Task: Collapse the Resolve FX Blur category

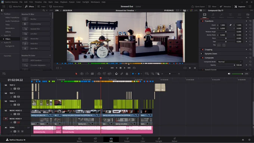Action: click(x=50, y=14)
